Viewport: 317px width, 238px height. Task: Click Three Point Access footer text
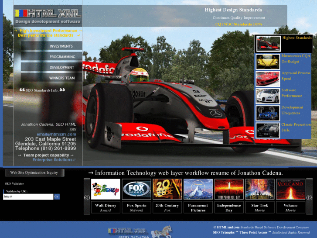tap(253, 232)
